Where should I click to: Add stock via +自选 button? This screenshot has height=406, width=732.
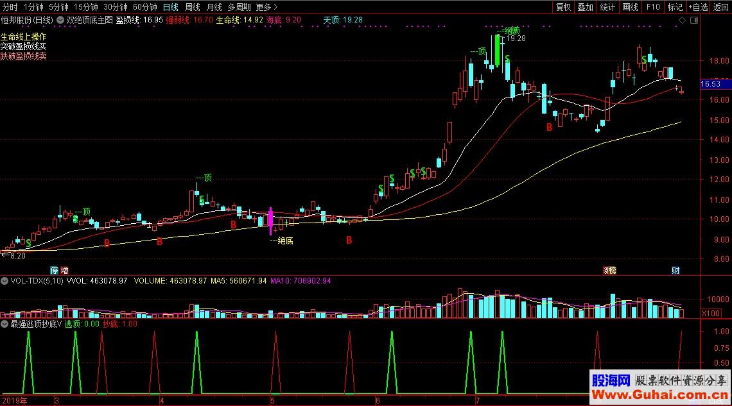[x=698, y=7]
